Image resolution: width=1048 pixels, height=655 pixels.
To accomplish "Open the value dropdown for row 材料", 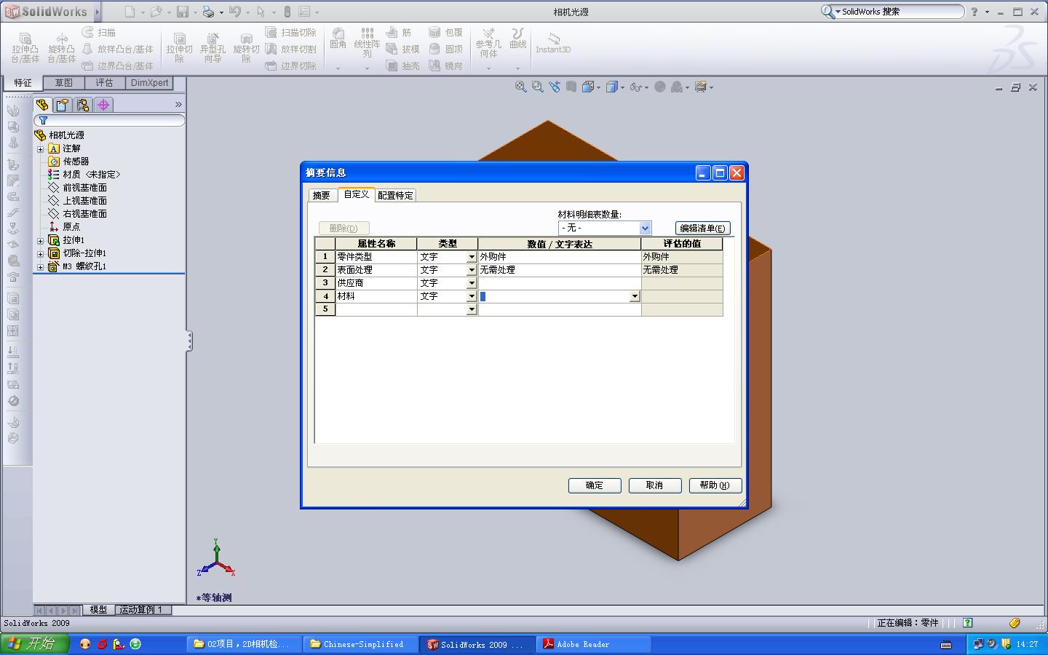I will point(635,296).
